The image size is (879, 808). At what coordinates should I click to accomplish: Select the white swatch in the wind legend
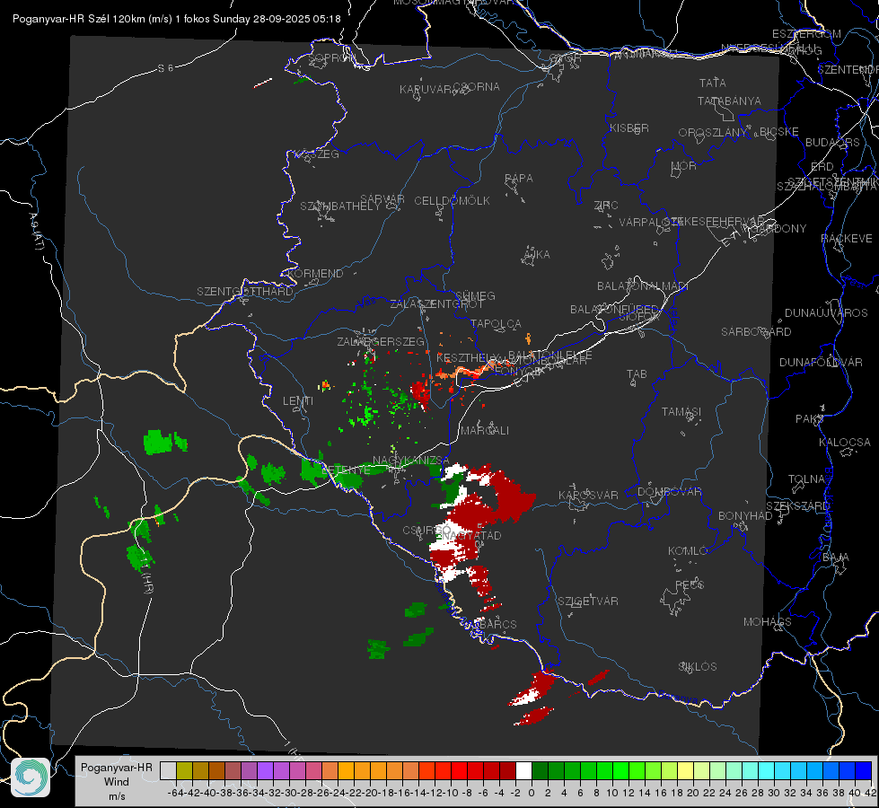tap(523, 771)
